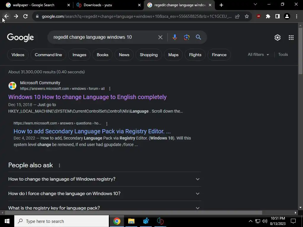This screenshot has height=227, width=303.
Task: Open more options for Microsoft Community result
Action: point(110,89)
